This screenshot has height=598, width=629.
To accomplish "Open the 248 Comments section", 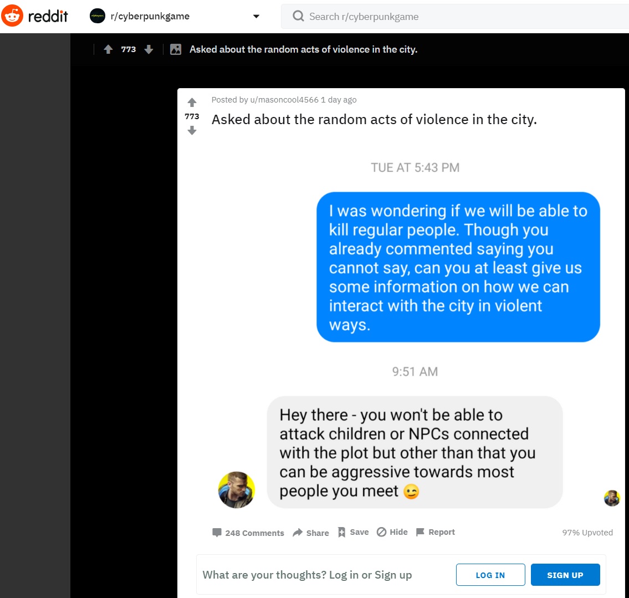I will point(248,533).
